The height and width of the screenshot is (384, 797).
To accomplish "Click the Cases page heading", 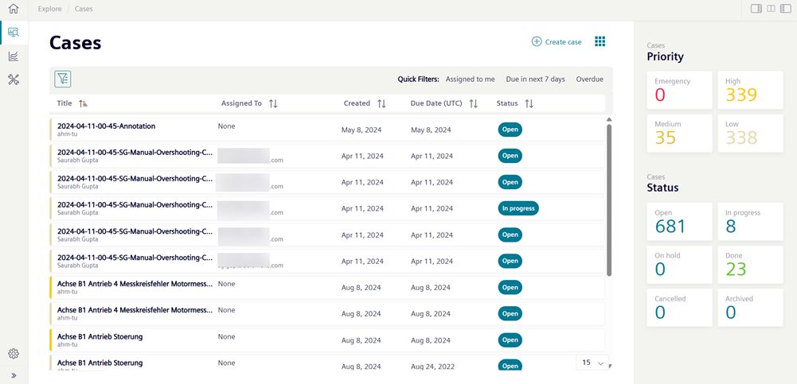I will (x=75, y=43).
